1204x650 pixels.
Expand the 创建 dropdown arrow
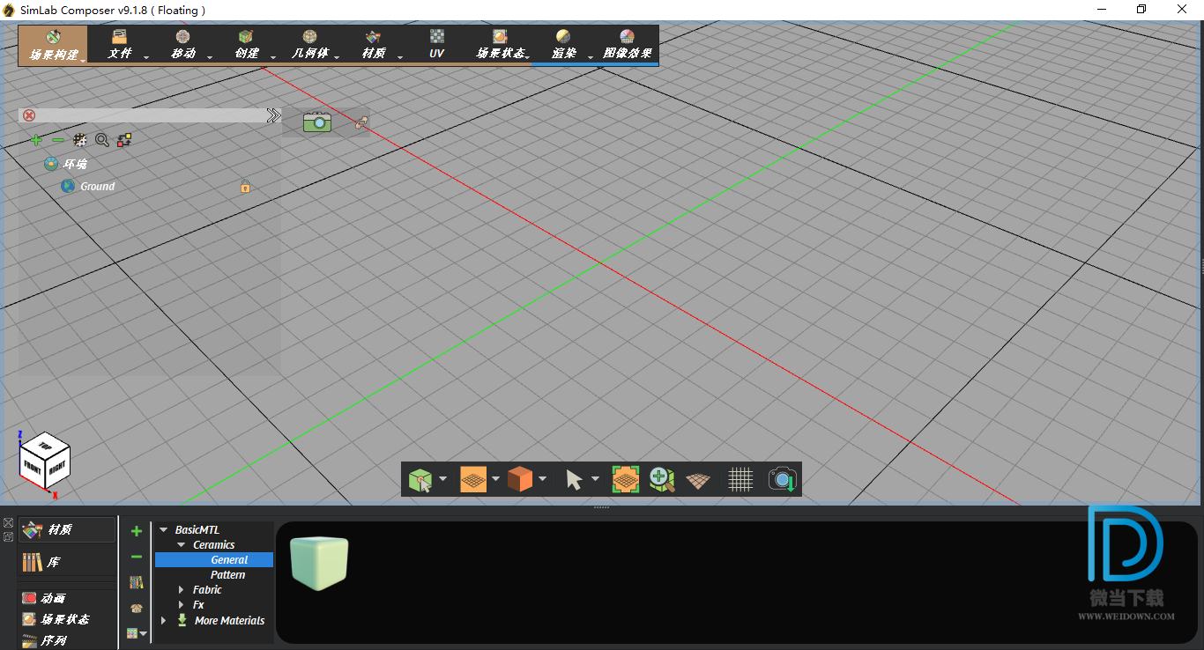[x=273, y=57]
